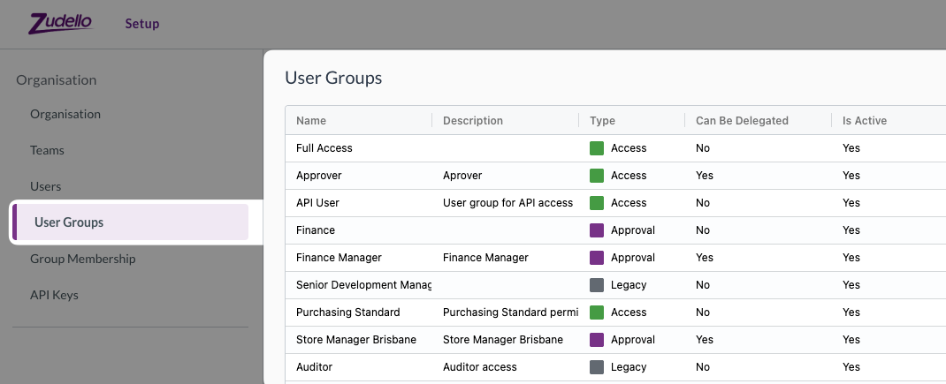The image size is (946, 384).
Task: Click the Type column header
Action: (602, 121)
